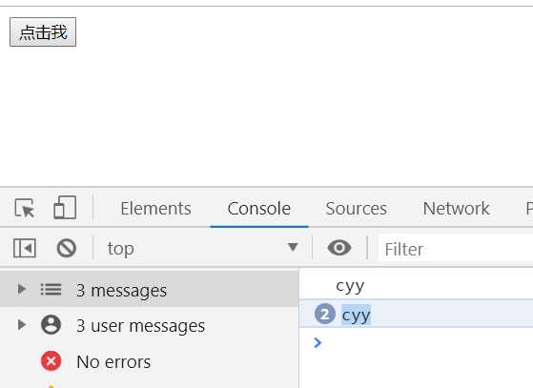Clear console with the ban icon

(x=67, y=248)
